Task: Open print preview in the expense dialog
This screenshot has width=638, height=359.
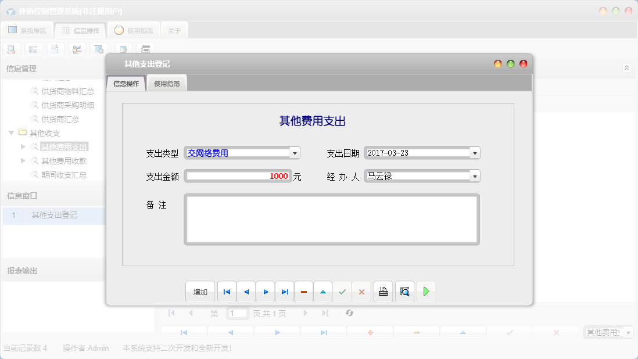Action: (404, 291)
